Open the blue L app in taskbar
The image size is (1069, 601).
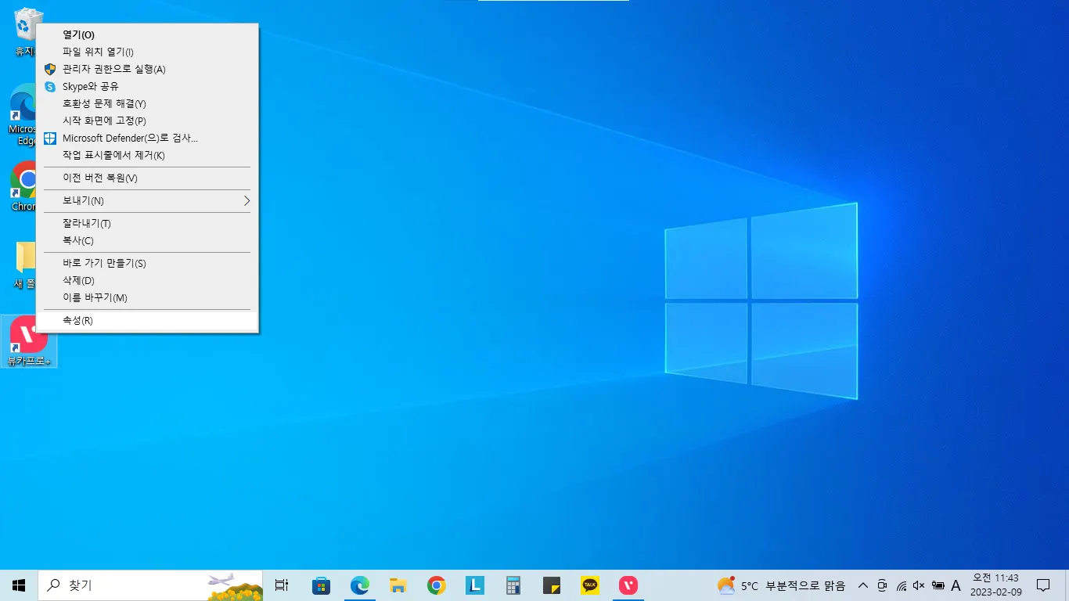[475, 585]
